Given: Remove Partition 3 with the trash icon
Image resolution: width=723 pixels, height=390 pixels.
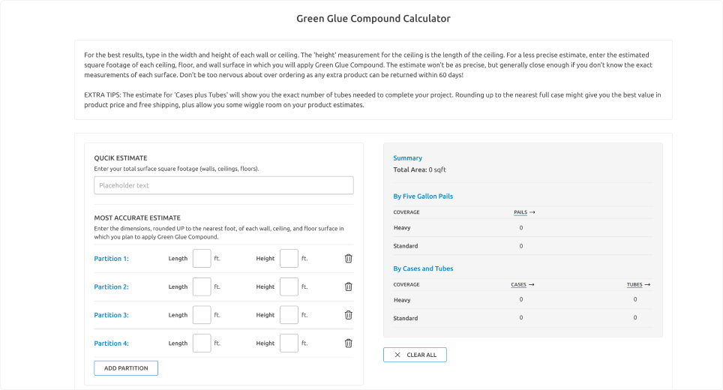Looking at the screenshot, I should 348,315.
